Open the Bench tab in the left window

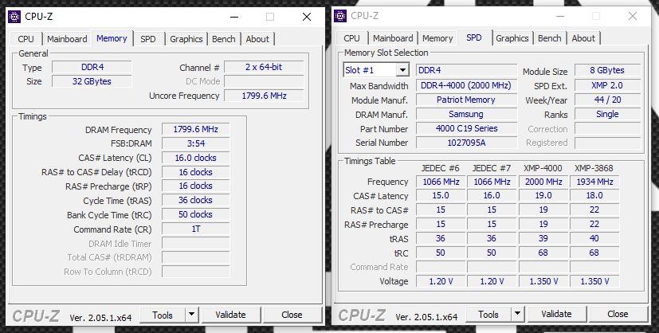[x=224, y=39]
